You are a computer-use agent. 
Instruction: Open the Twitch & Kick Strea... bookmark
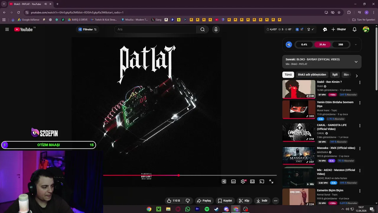[x=104, y=20]
